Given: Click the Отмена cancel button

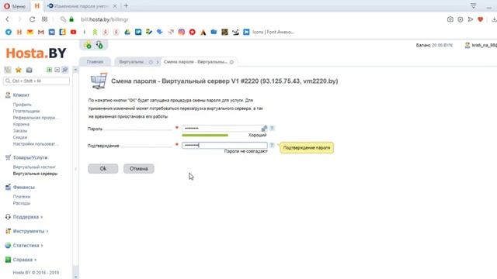Looking at the screenshot, I should (138, 169).
